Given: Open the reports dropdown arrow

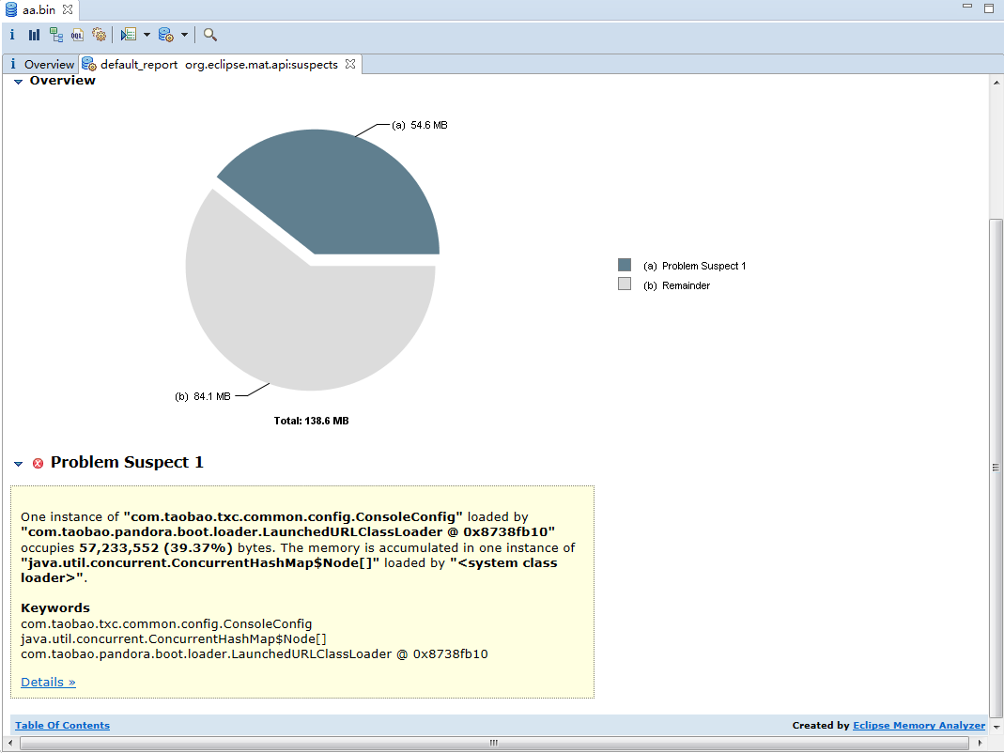Looking at the screenshot, I should point(147,35).
